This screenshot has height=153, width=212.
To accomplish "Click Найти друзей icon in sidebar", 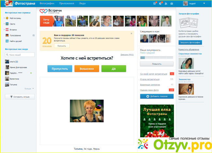I will click(7, 41).
